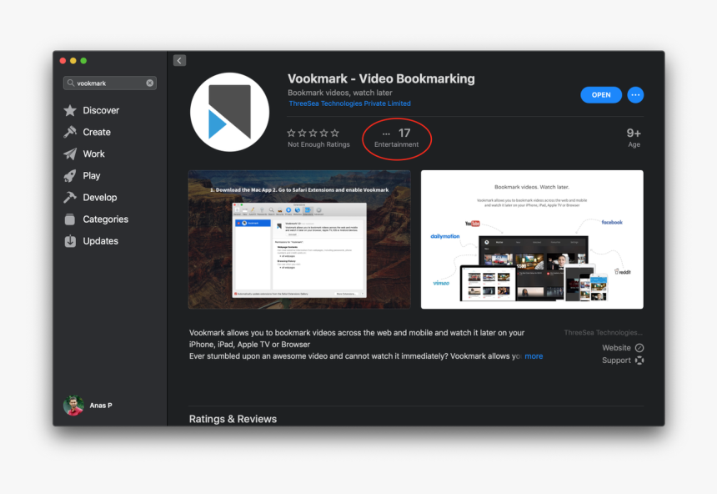
Task: Click the Develop hammer icon
Action: [70, 197]
